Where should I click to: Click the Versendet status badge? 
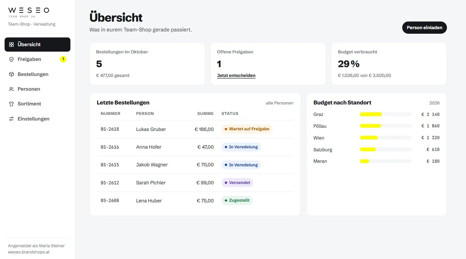(x=237, y=183)
